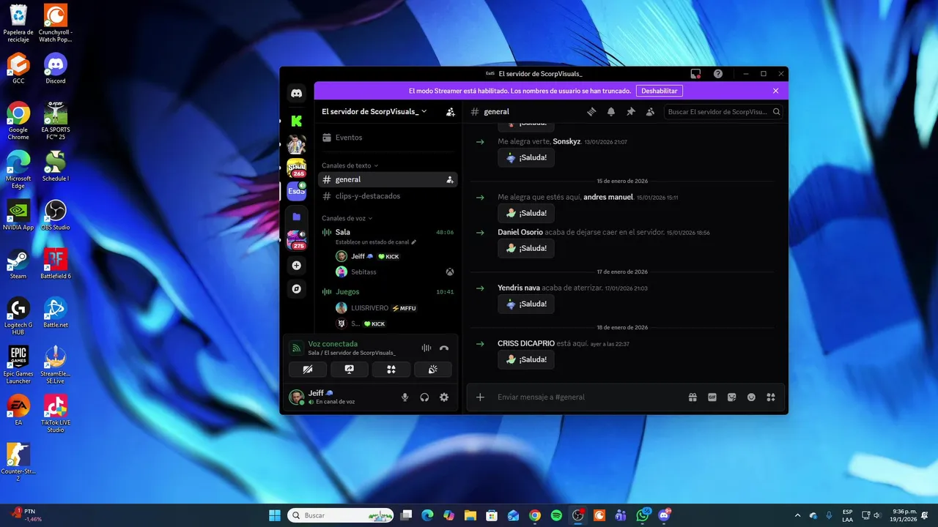
Task: Open activities button in voice panel
Action: tap(391, 370)
